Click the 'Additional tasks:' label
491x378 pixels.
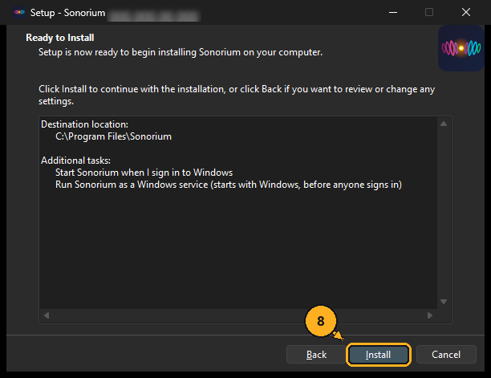(75, 161)
